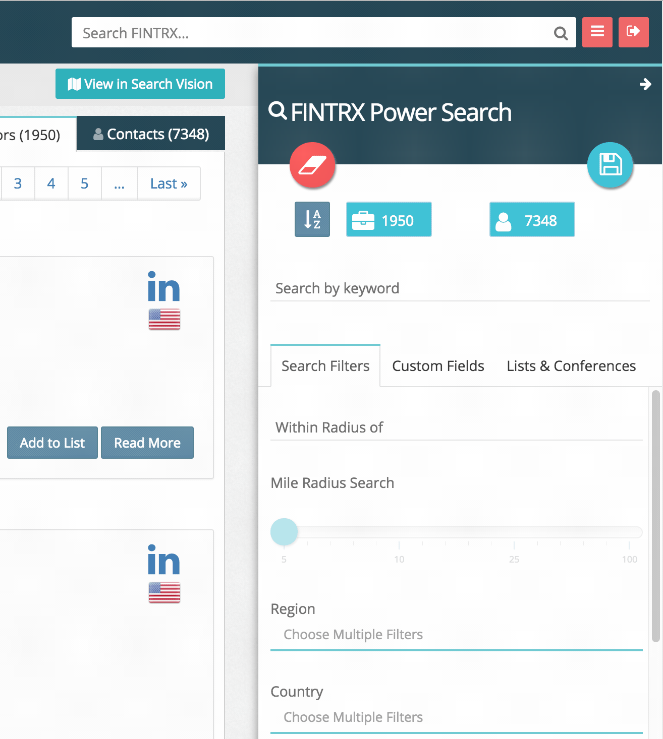
Task: Click View in Search Vision button
Action: tap(140, 84)
